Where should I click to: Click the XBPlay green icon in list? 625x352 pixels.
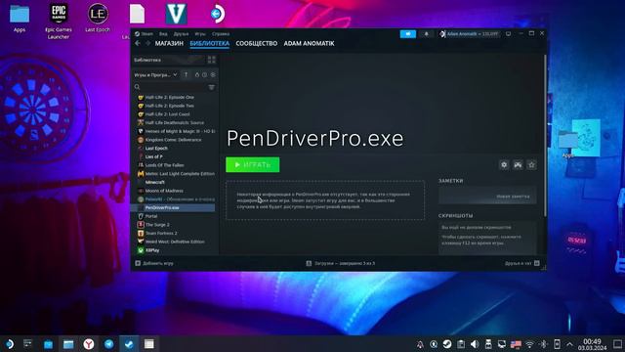141,250
